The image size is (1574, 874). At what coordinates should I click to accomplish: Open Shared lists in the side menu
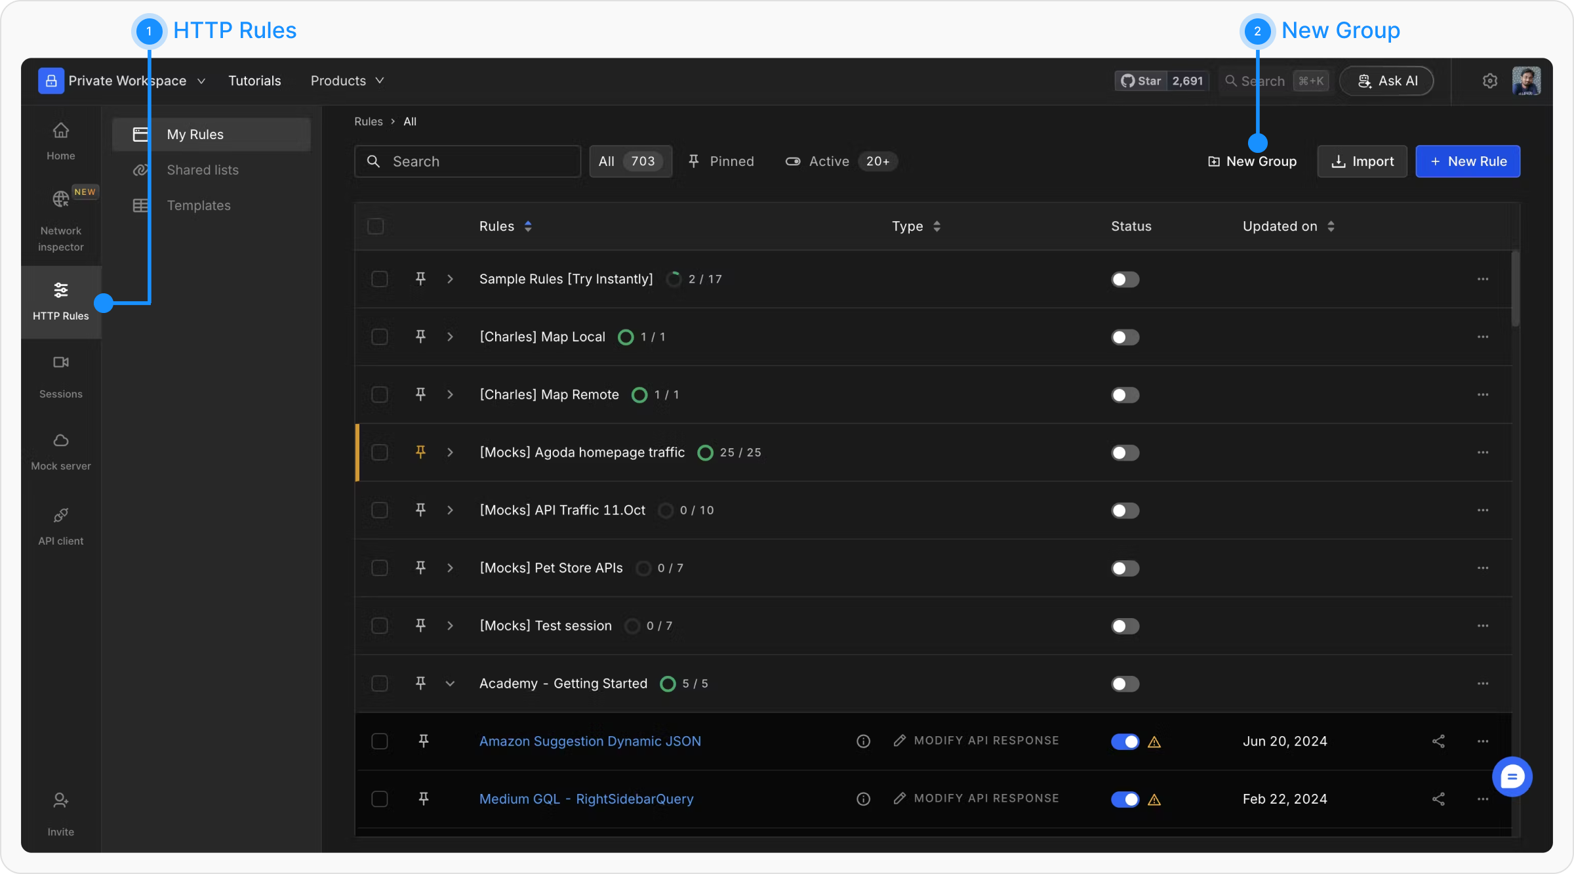[203, 170]
